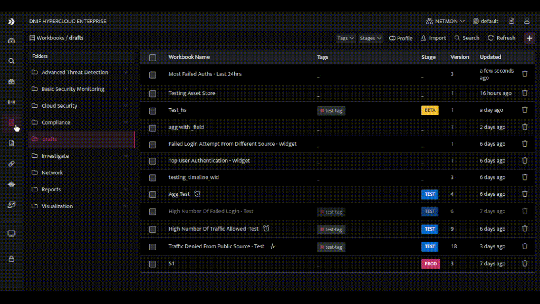Viewport: 540px width, 304px height.
Task: Click trash icon for S1 workbook
Action: click(x=525, y=263)
